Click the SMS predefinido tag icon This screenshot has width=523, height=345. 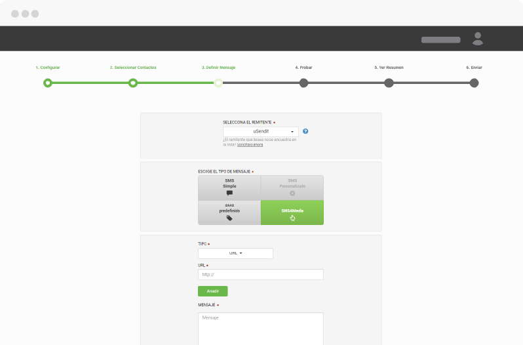[x=229, y=218]
